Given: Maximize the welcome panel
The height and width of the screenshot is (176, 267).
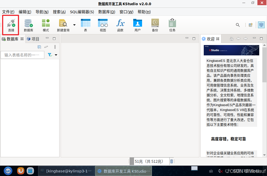Looking at the screenshot, I should (x=261, y=39).
